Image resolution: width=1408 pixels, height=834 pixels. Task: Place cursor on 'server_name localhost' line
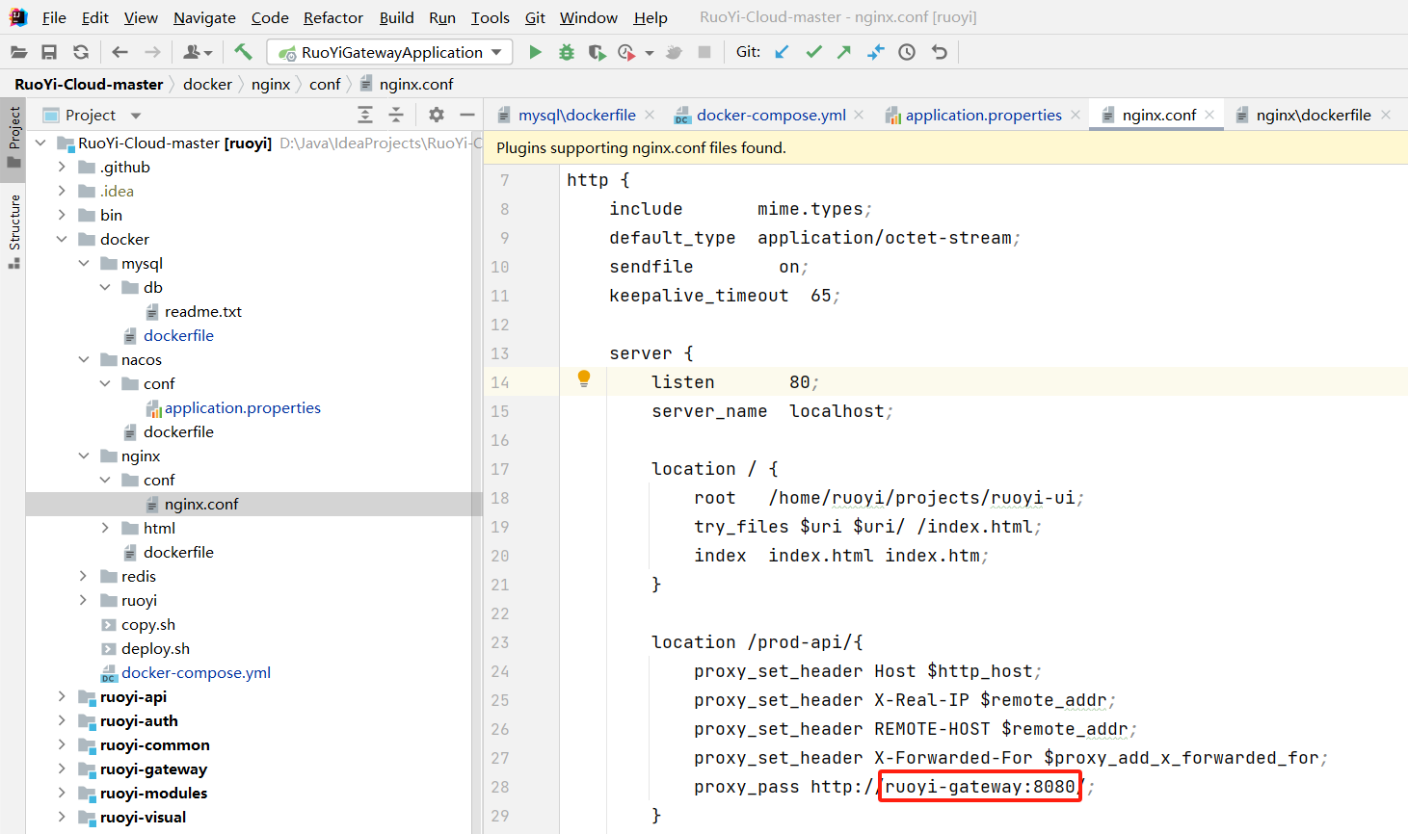[x=772, y=411]
